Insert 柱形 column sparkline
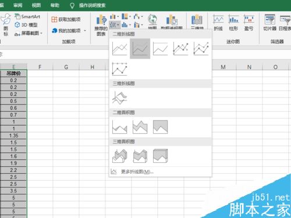Viewport: 291px width, 218px height. click(233, 23)
